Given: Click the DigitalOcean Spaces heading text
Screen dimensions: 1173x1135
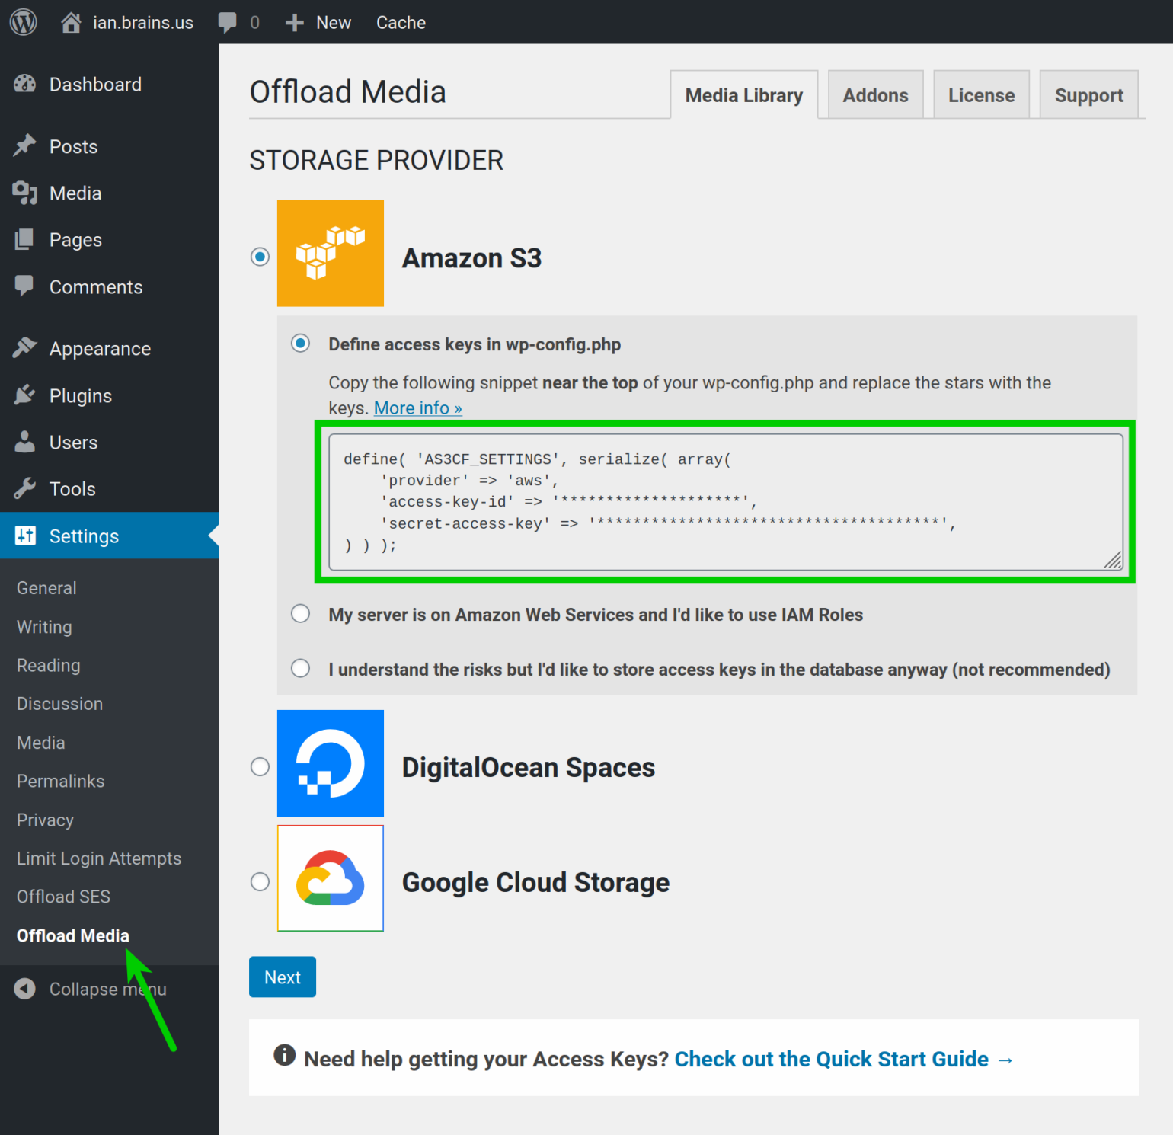Looking at the screenshot, I should click(529, 768).
